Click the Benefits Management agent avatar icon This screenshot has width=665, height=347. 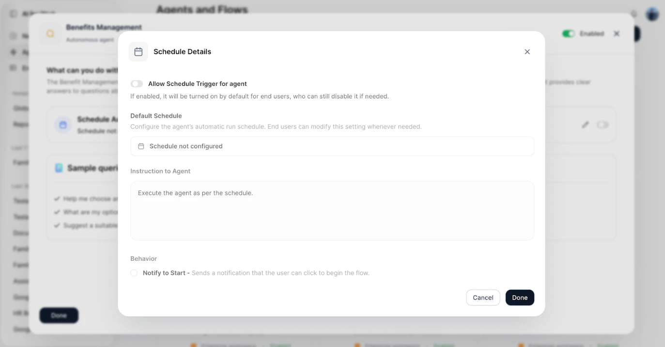pos(50,33)
